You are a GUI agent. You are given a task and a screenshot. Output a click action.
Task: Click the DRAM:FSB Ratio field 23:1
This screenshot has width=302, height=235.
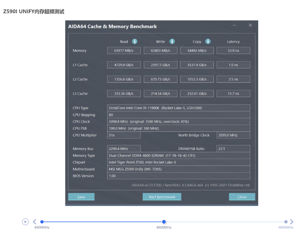pyautogui.click(x=233, y=149)
